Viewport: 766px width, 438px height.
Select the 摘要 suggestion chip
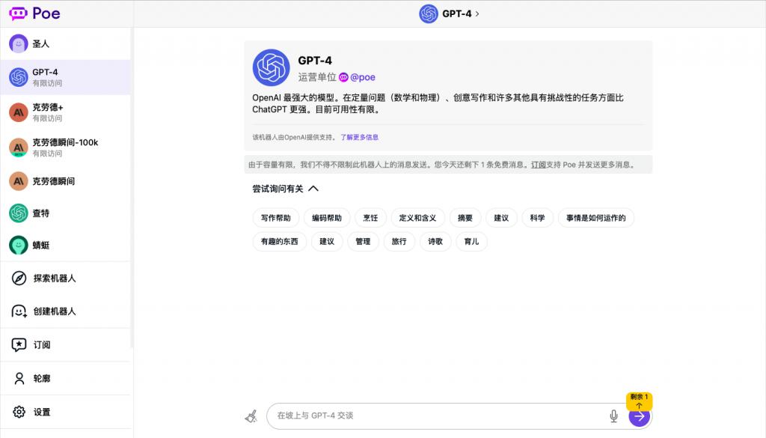[x=465, y=218]
